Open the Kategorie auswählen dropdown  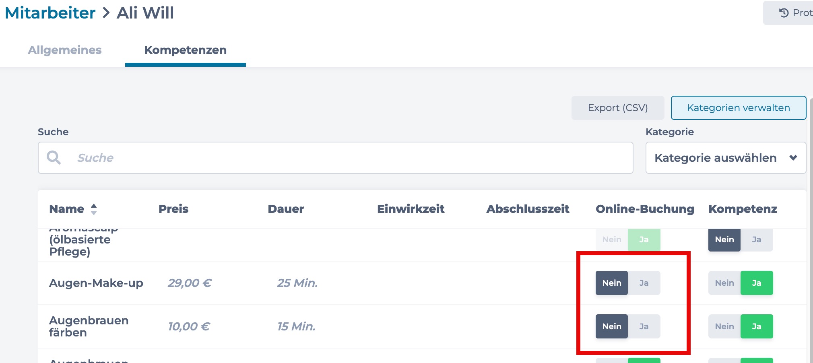[x=726, y=158]
